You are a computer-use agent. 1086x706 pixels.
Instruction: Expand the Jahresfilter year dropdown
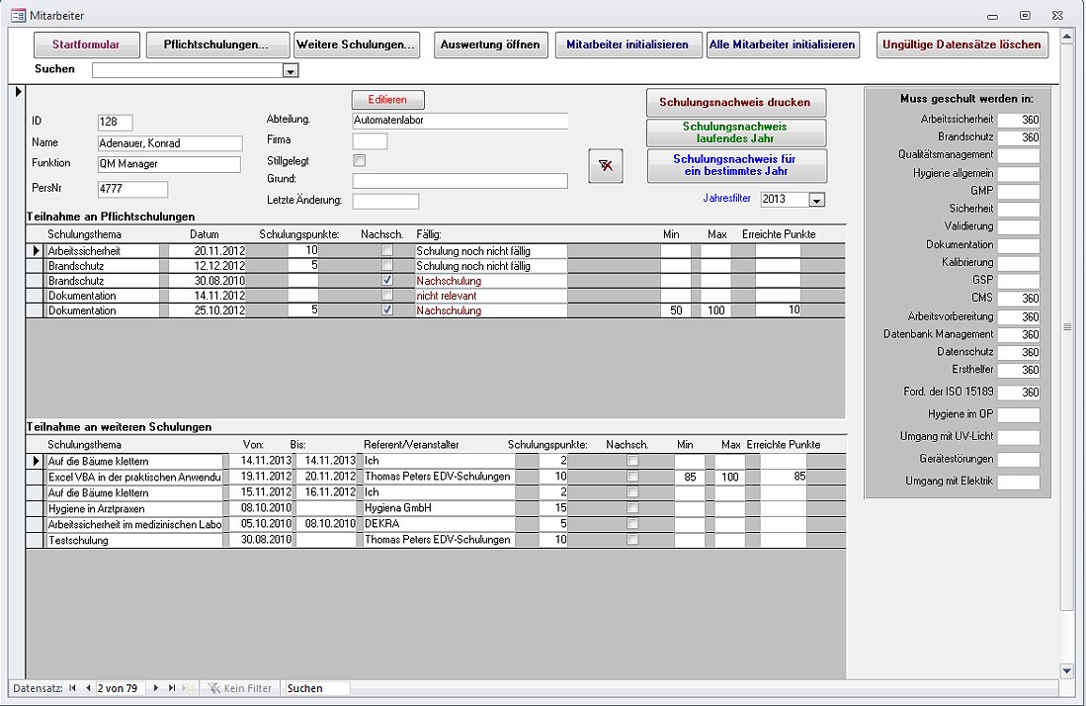coord(816,200)
